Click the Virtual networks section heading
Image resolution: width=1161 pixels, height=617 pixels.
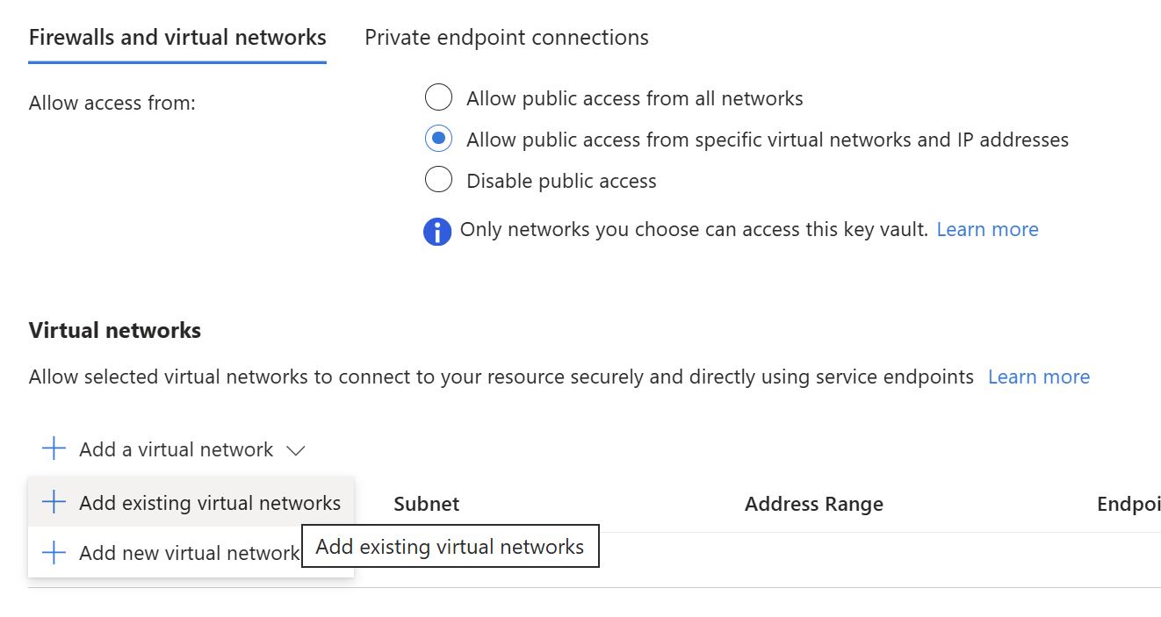pyautogui.click(x=115, y=330)
